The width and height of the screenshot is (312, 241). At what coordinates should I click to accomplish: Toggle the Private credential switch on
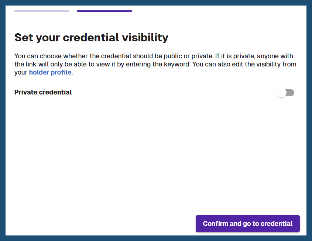[x=286, y=93]
